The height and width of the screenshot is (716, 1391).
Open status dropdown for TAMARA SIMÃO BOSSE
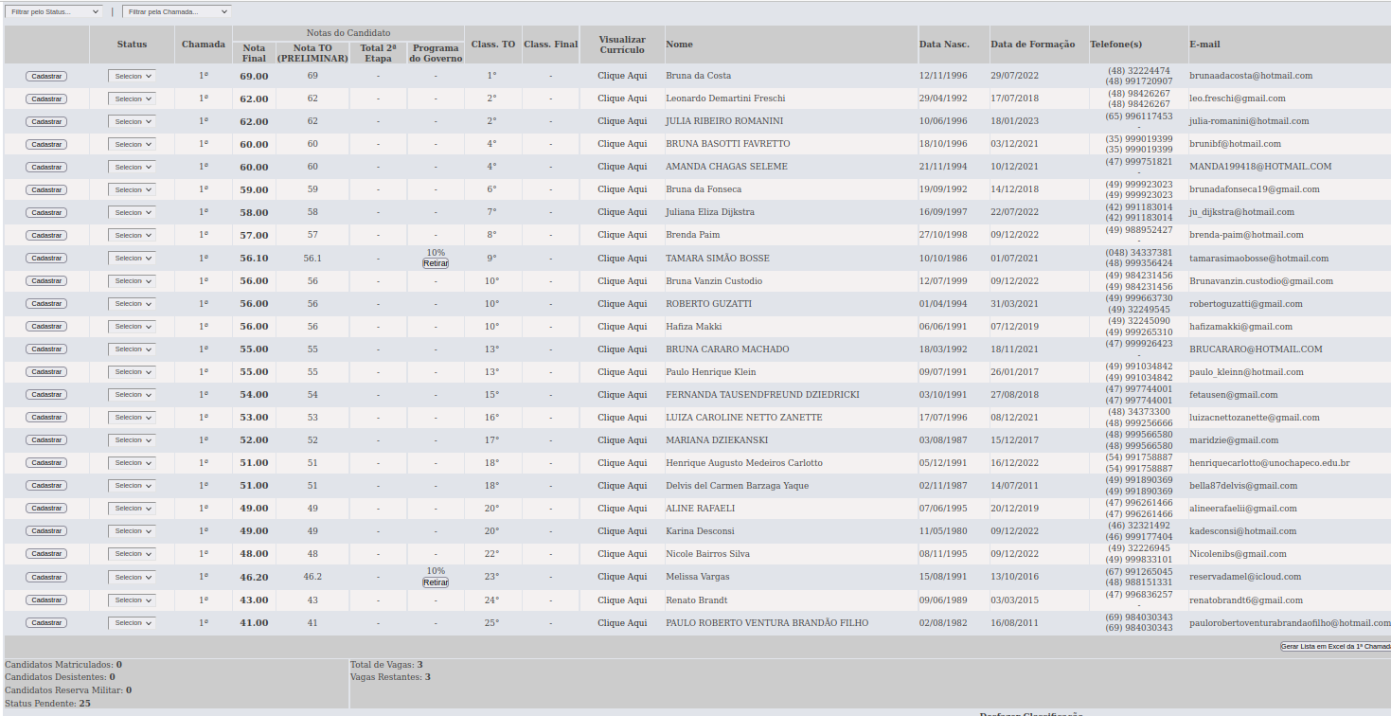pyautogui.click(x=132, y=259)
